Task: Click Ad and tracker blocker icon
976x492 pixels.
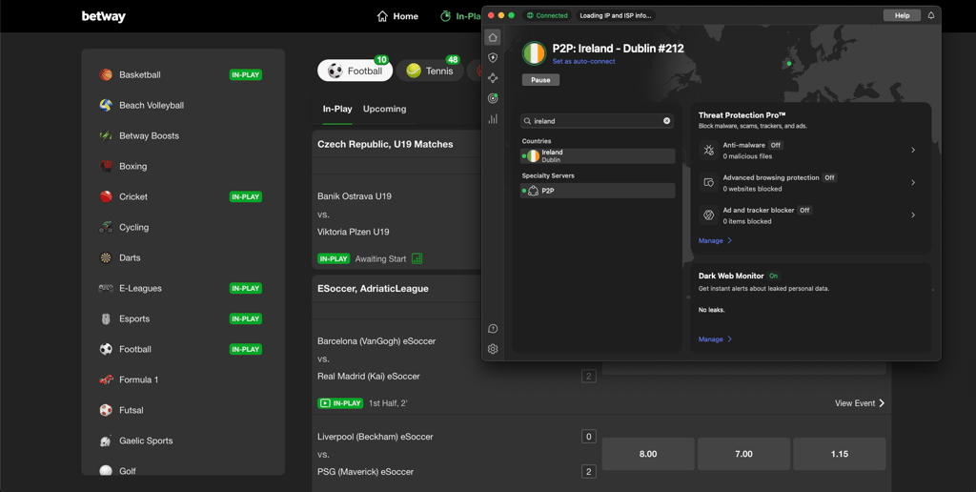Action: pyautogui.click(x=708, y=215)
